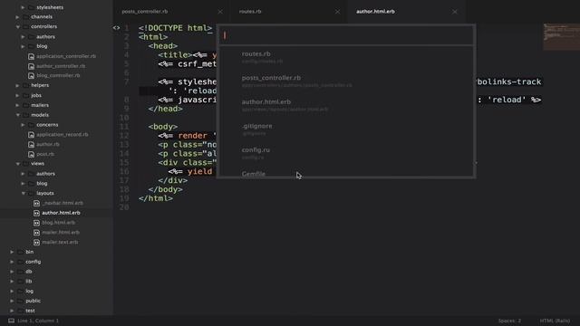This screenshot has width=580, height=326.
Task: Choose author.html.erb in the quick-open list
Action: [x=346, y=105]
